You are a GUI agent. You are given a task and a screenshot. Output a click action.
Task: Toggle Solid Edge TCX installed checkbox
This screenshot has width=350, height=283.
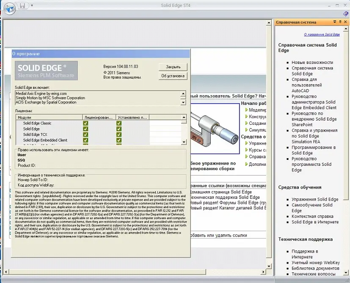pyautogui.click(x=119, y=135)
